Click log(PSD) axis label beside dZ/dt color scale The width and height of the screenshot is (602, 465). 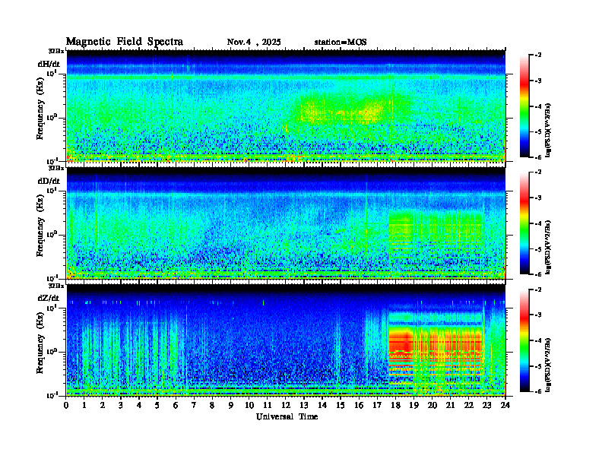549,365
